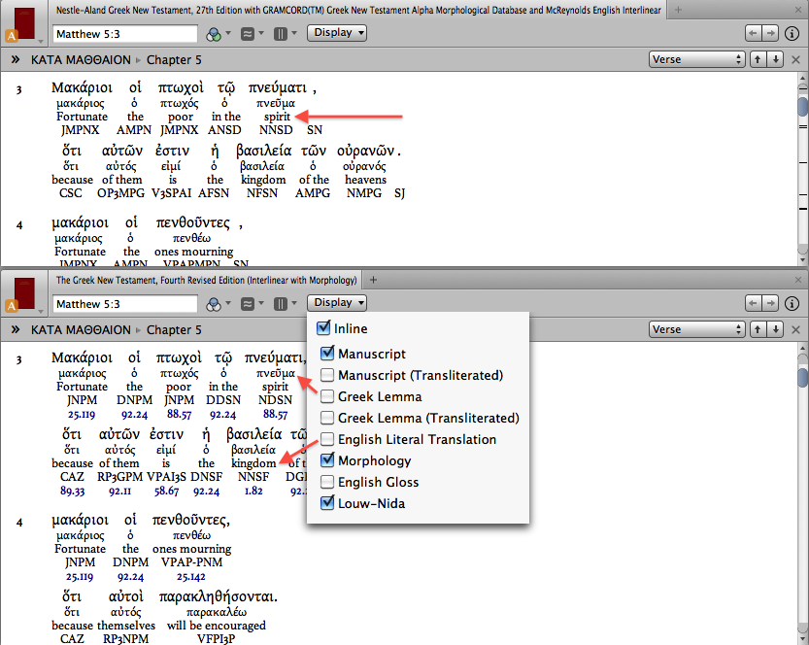The height and width of the screenshot is (645, 809).
Task: Enable Manuscript (Transliterated) checkbox
Action: click(x=327, y=375)
